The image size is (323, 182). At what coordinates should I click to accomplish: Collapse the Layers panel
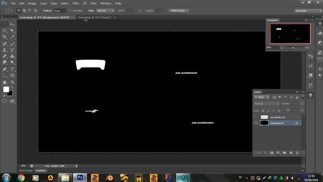(x=297, y=92)
